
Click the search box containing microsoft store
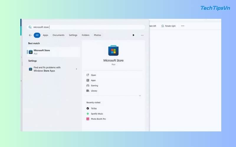pos(86,27)
